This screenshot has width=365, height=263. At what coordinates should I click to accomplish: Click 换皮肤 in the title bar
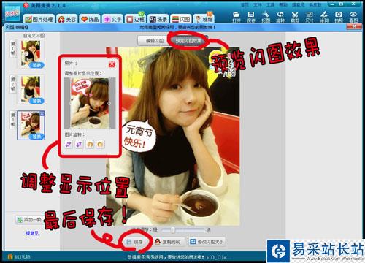(315, 4)
